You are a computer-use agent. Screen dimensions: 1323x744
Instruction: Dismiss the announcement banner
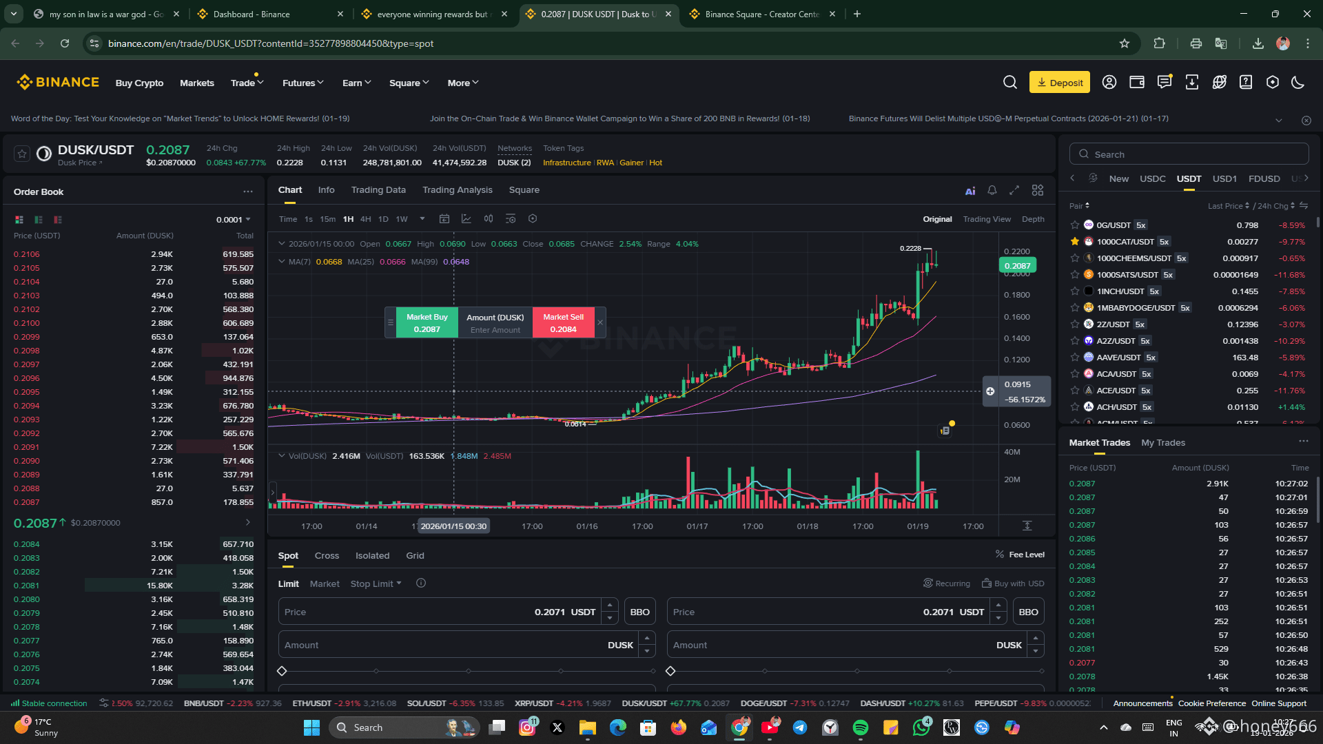(1306, 121)
